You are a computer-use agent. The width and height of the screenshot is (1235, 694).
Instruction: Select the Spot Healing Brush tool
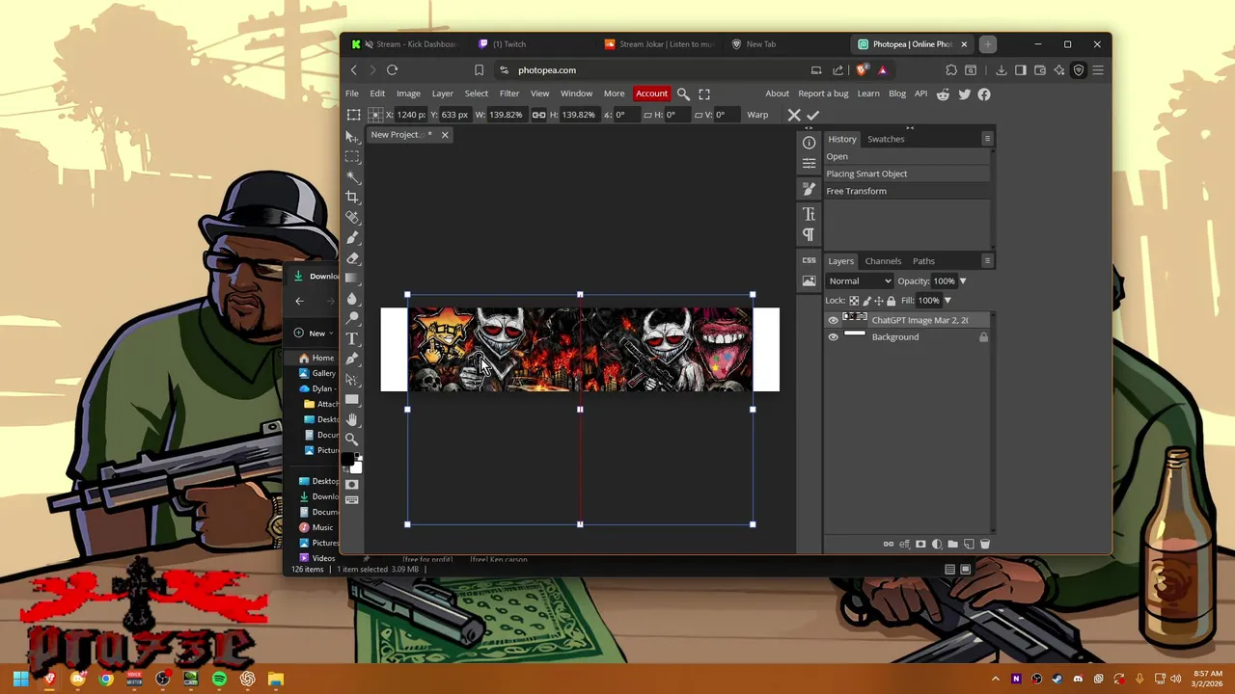click(x=352, y=217)
